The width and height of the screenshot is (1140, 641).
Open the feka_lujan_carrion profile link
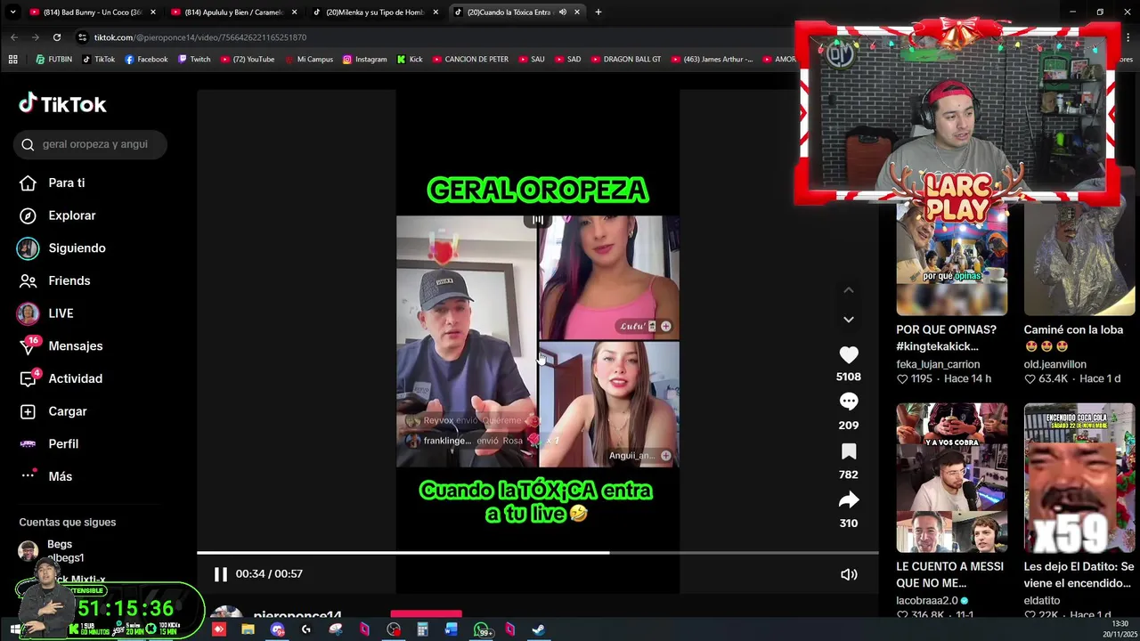(x=938, y=364)
